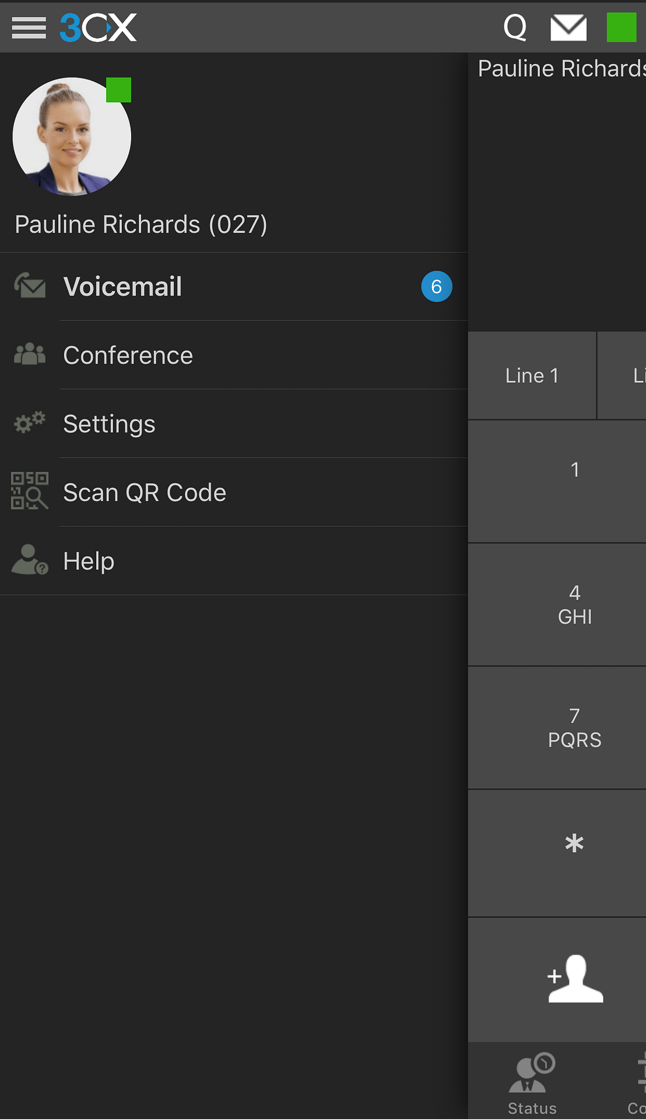Tap dialpad key 4 GHI
This screenshot has height=1119, width=646.
point(557,605)
